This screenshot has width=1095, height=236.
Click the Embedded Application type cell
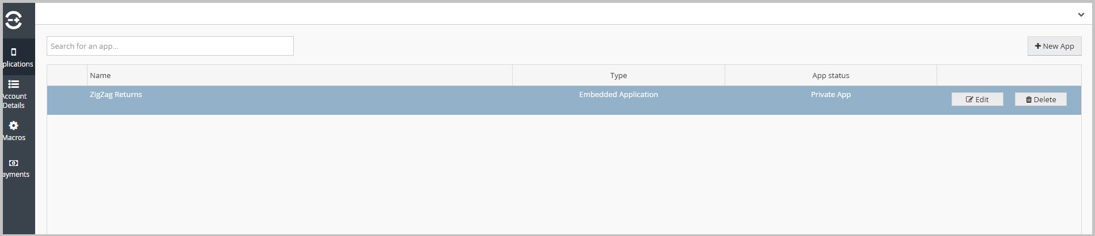click(x=619, y=94)
